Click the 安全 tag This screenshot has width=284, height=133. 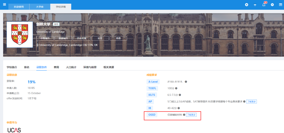tap(100, 38)
